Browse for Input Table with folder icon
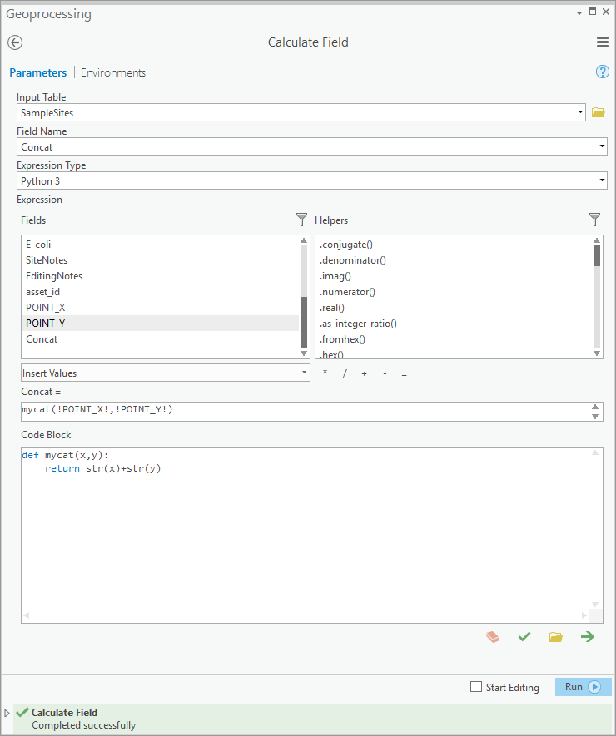This screenshot has width=616, height=736. pos(598,112)
